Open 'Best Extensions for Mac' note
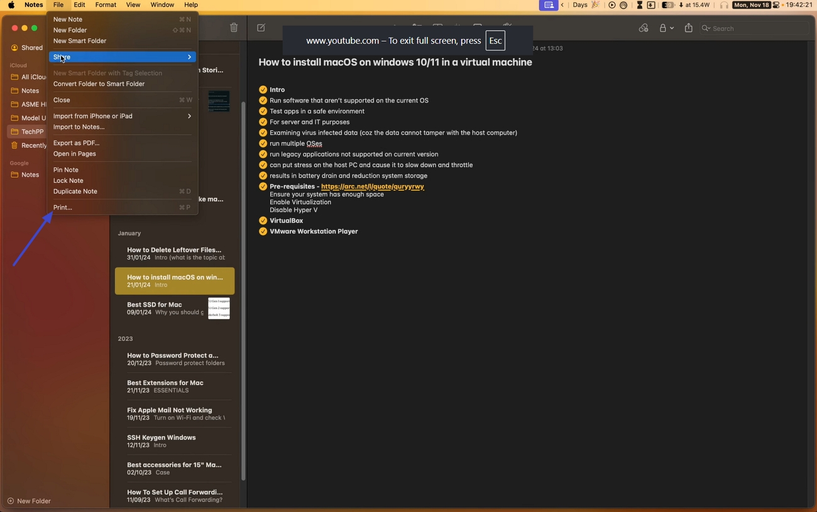 point(175,386)
